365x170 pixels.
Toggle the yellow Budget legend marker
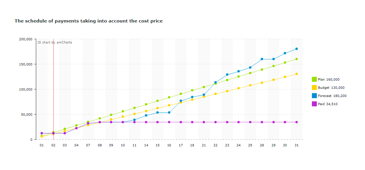314,88
